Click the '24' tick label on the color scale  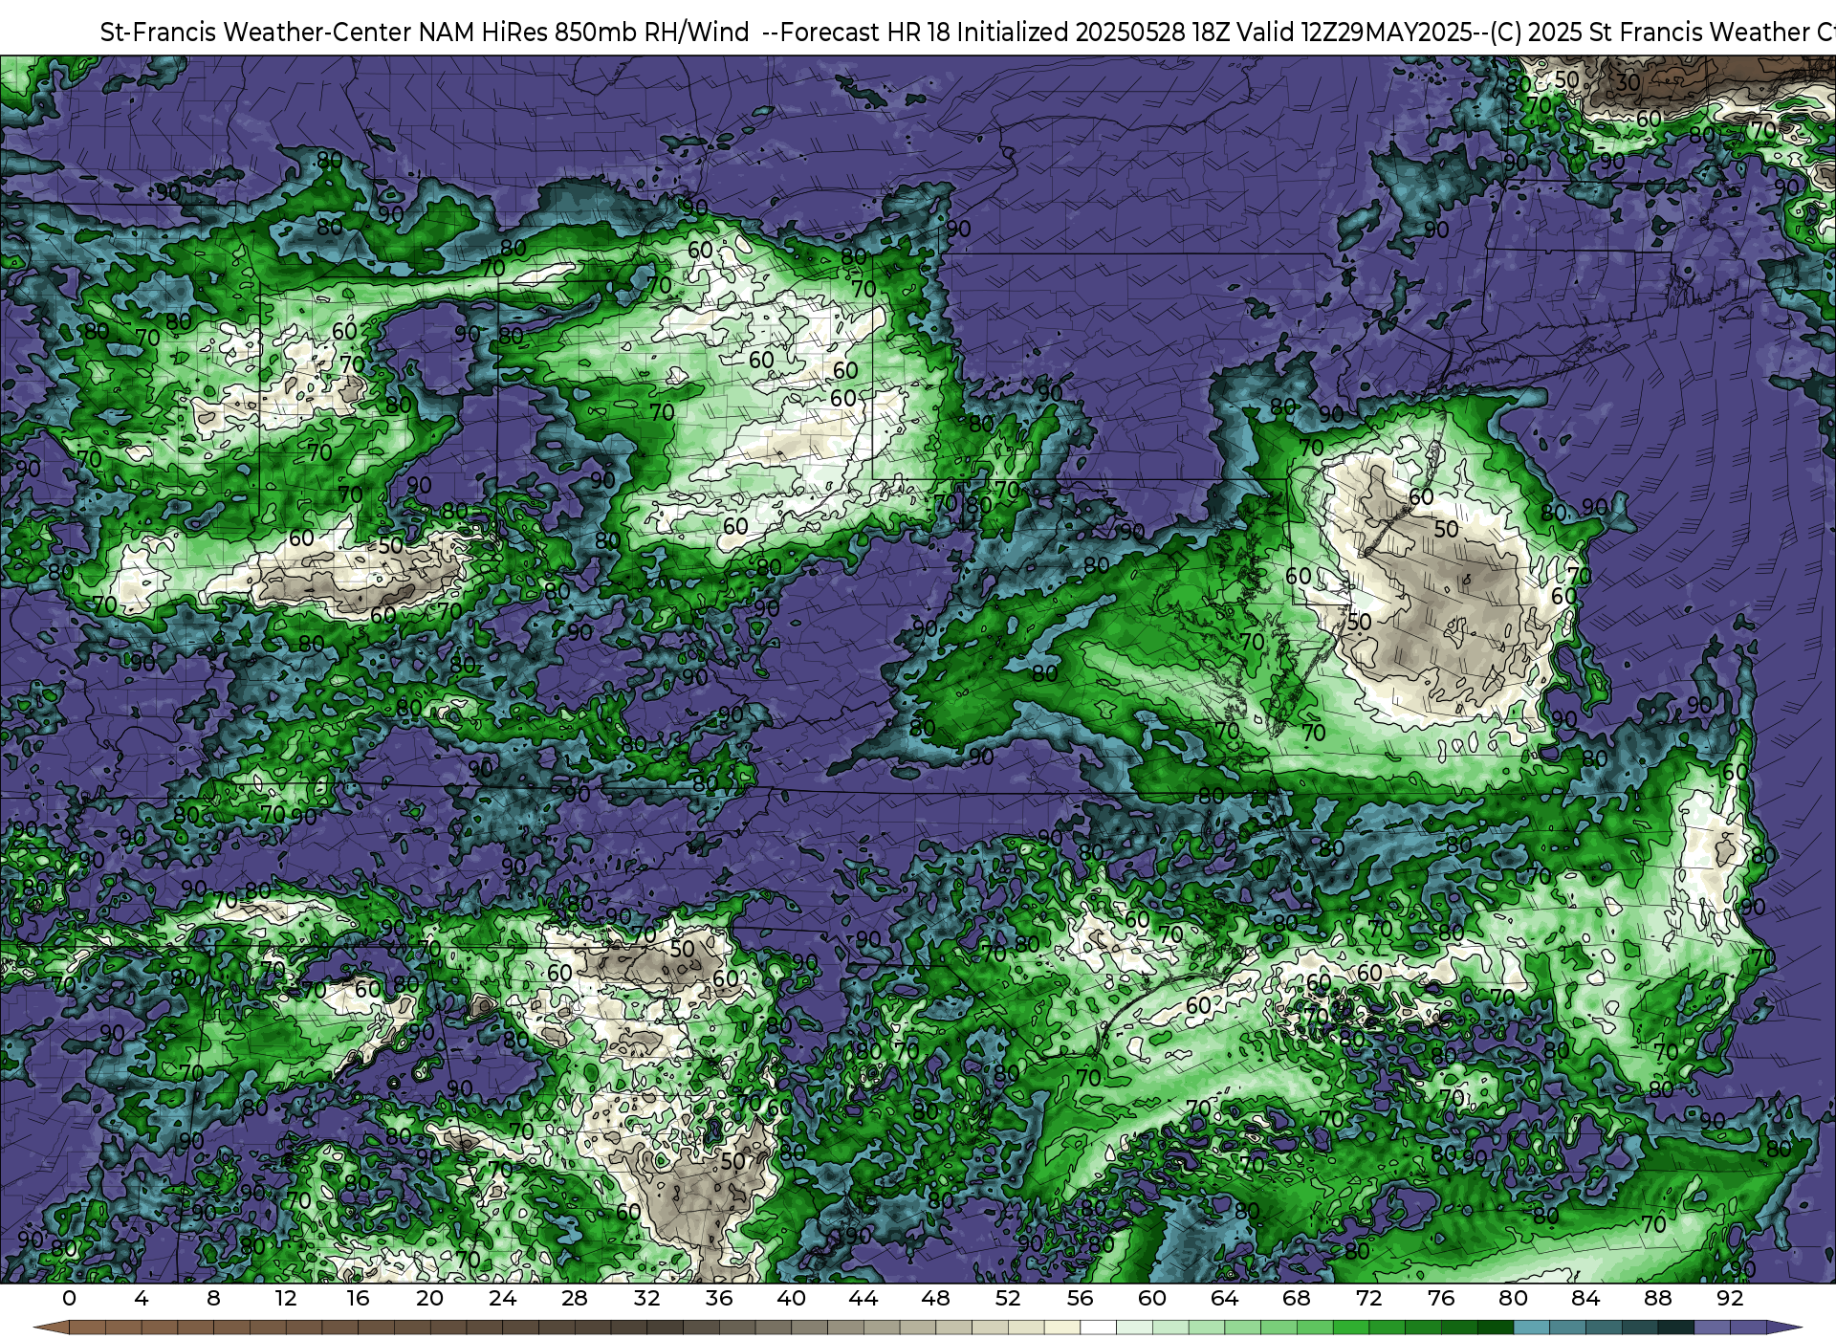[x=502, y=1299]
